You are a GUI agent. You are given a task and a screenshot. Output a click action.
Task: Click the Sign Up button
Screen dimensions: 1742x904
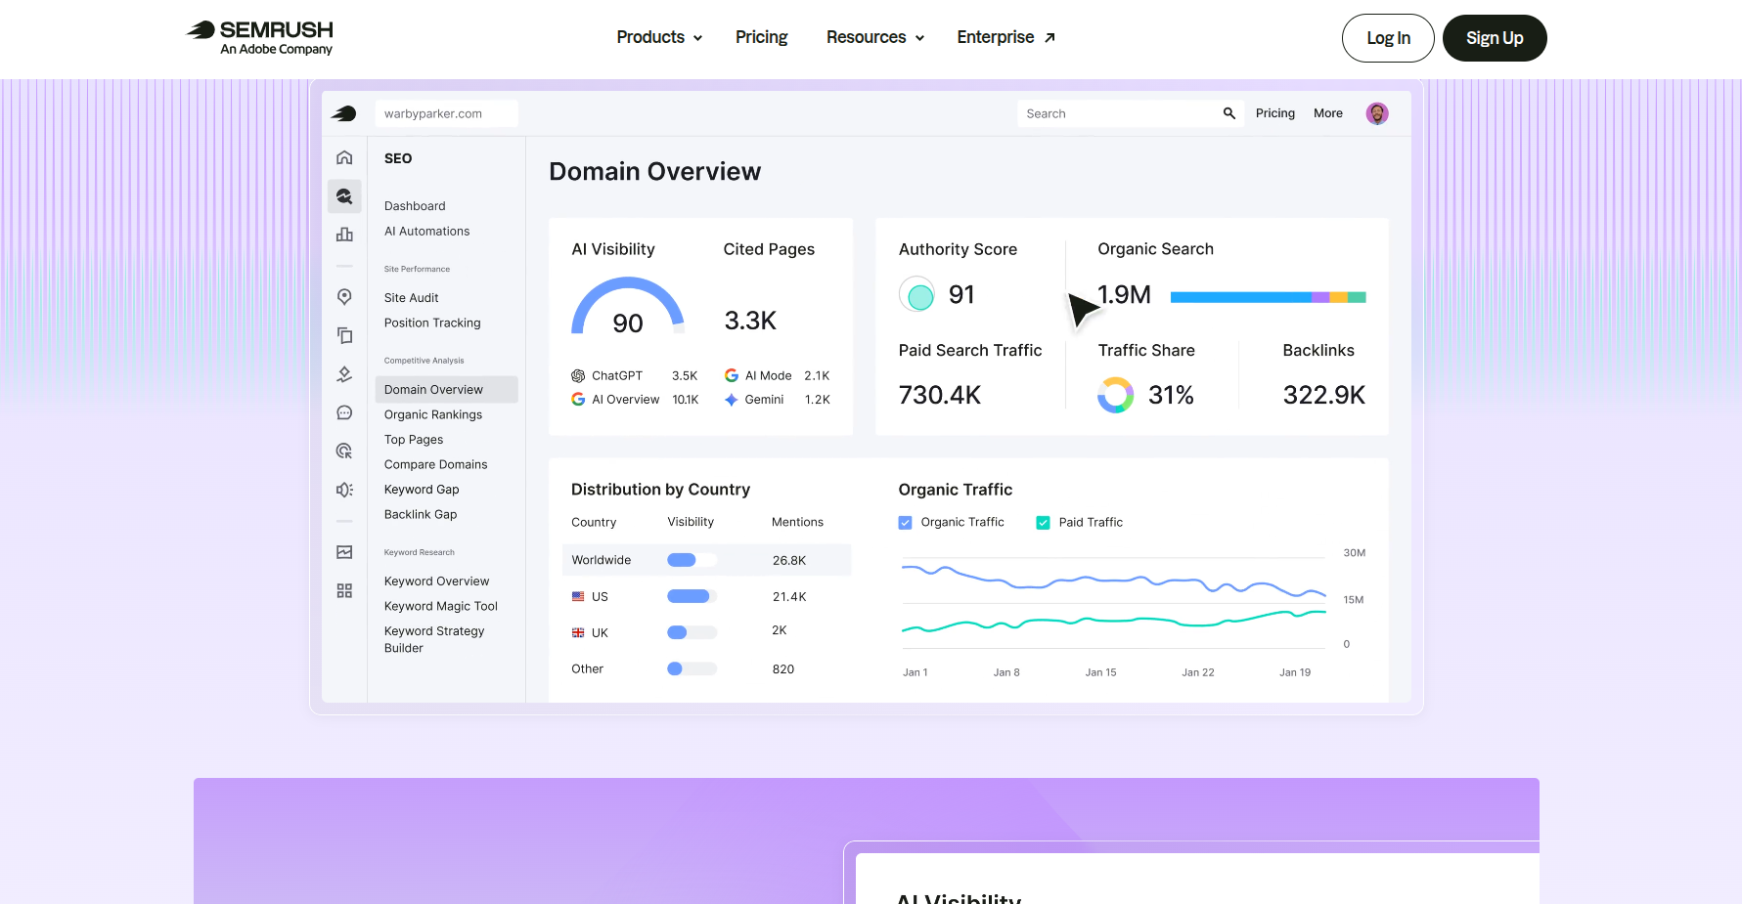pyautogui.click(x=1495, y=38)
